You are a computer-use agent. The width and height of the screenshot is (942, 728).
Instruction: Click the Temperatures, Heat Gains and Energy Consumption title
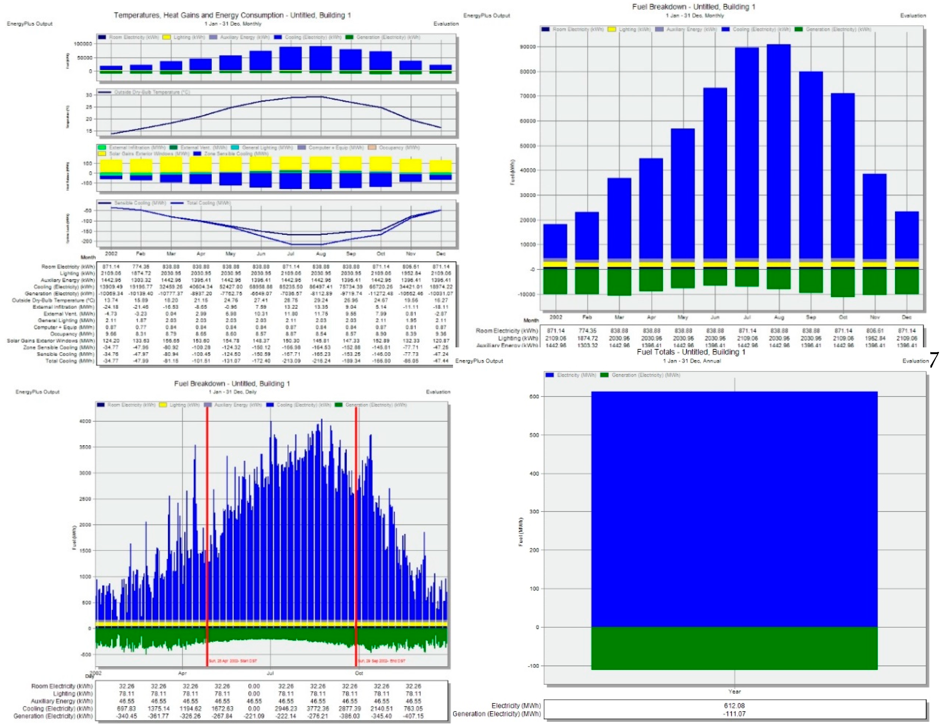point(232,15)
